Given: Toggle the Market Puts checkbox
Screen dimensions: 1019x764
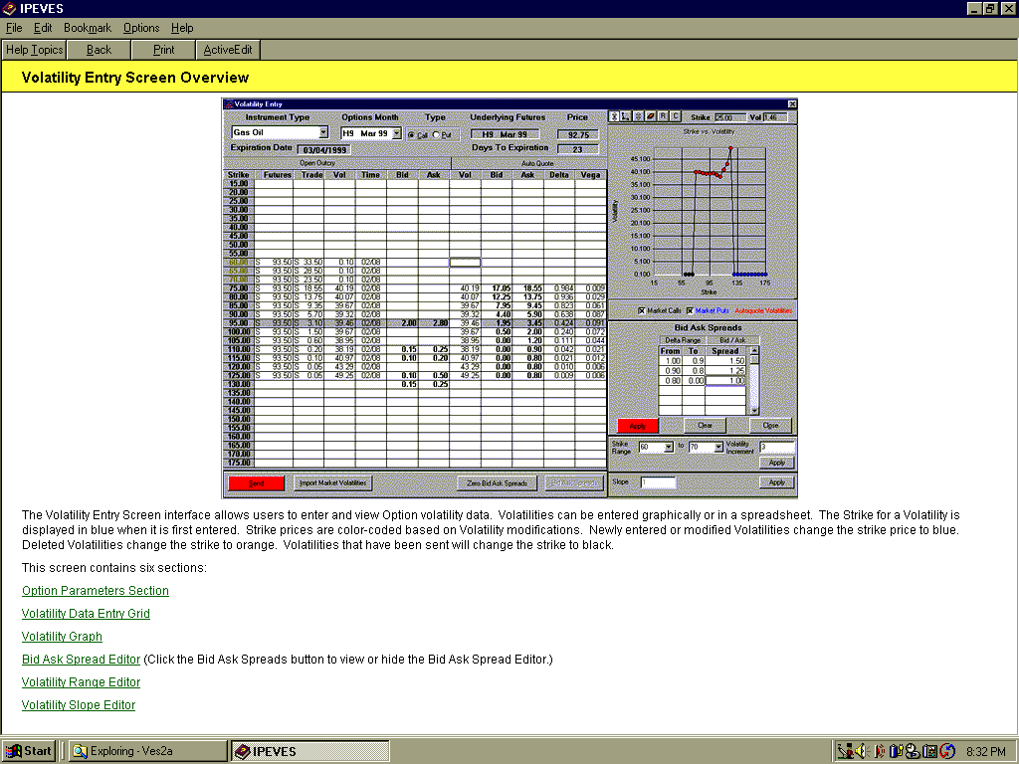Looking at the screenshot, I should 688,310.
